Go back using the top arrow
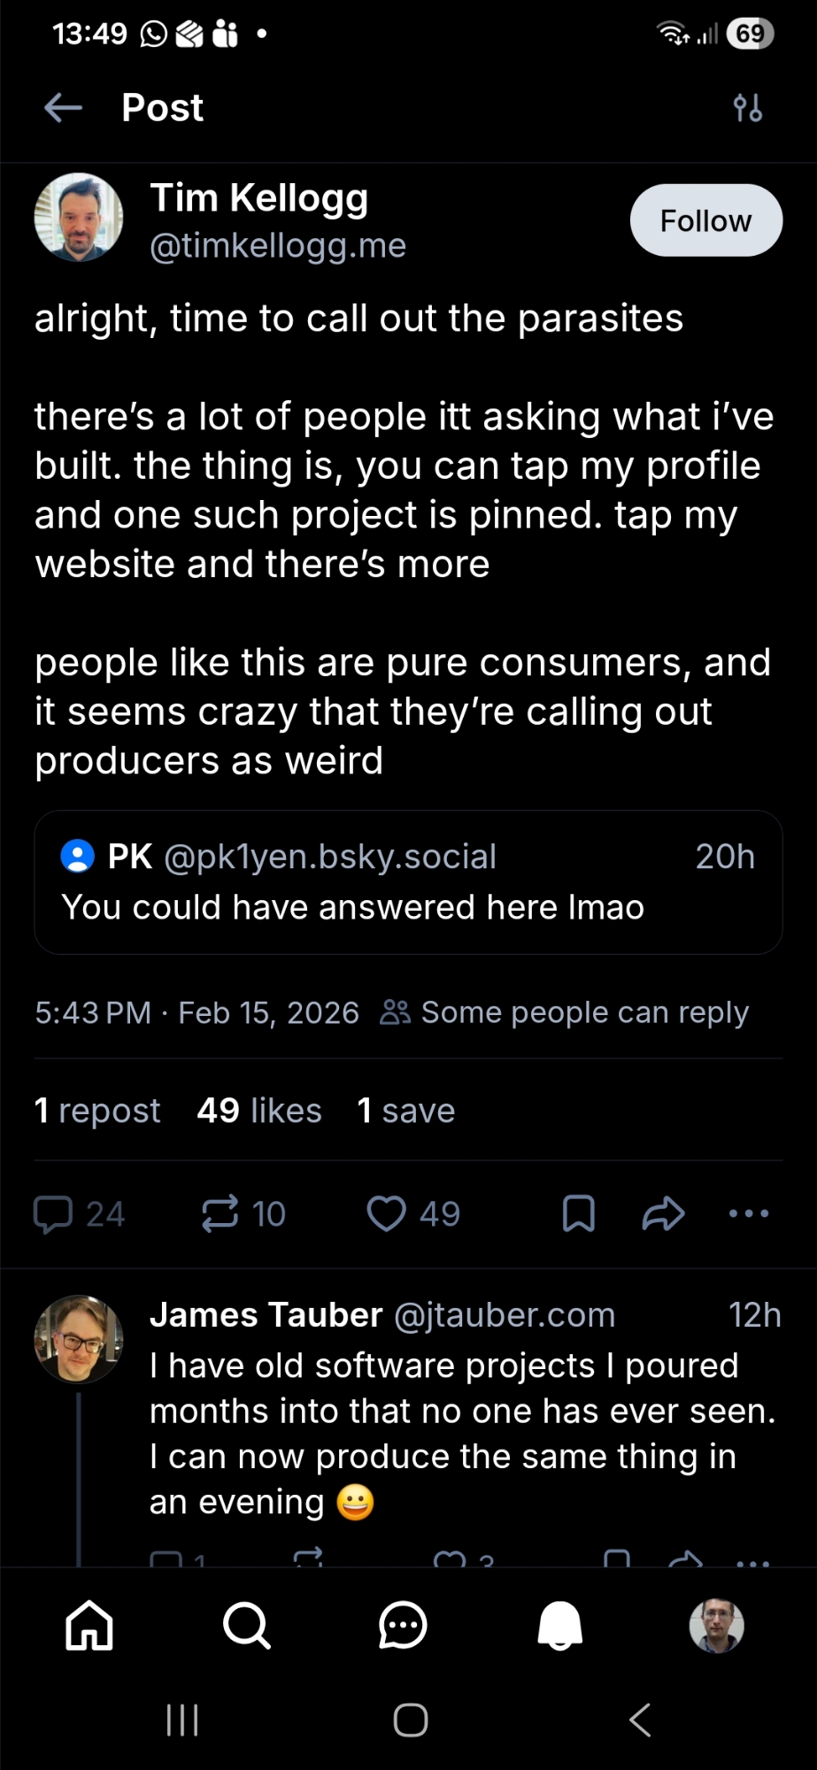The height and width of the screenshot is (1770, 817). click(x=63, y=108)
